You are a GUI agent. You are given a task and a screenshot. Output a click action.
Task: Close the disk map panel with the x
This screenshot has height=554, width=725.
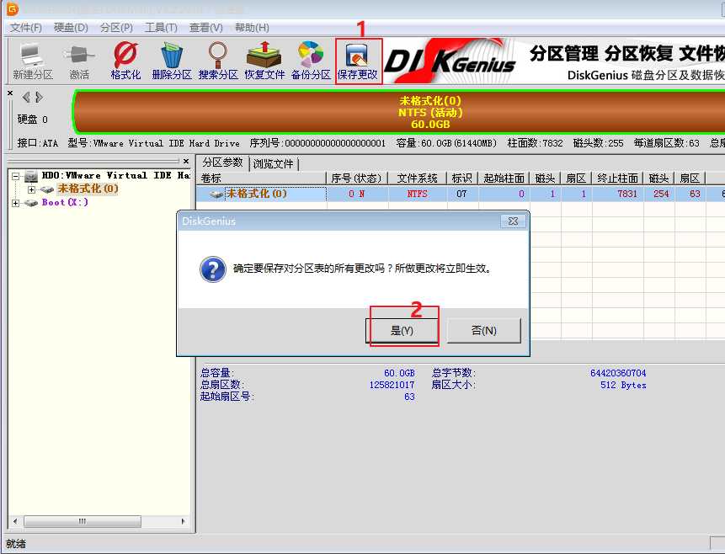pos(10,93)
